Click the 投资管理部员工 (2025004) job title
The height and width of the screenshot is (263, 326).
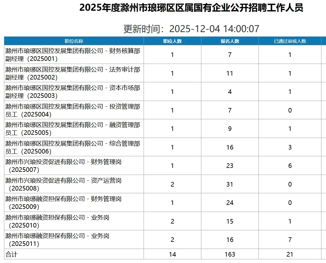(73, 110)
